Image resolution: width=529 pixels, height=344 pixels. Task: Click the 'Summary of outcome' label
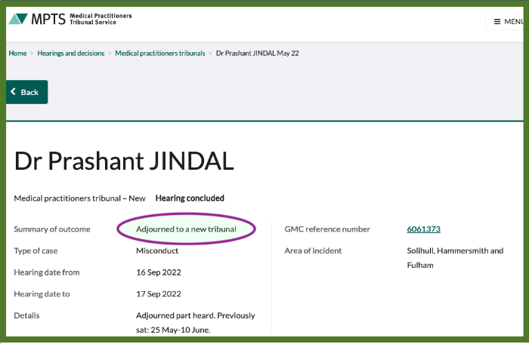click(x=52, y=229)
